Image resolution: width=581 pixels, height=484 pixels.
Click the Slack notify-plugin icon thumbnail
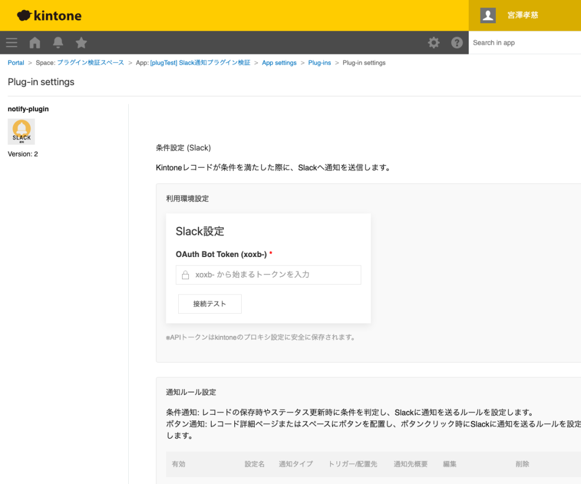[21, 131]
